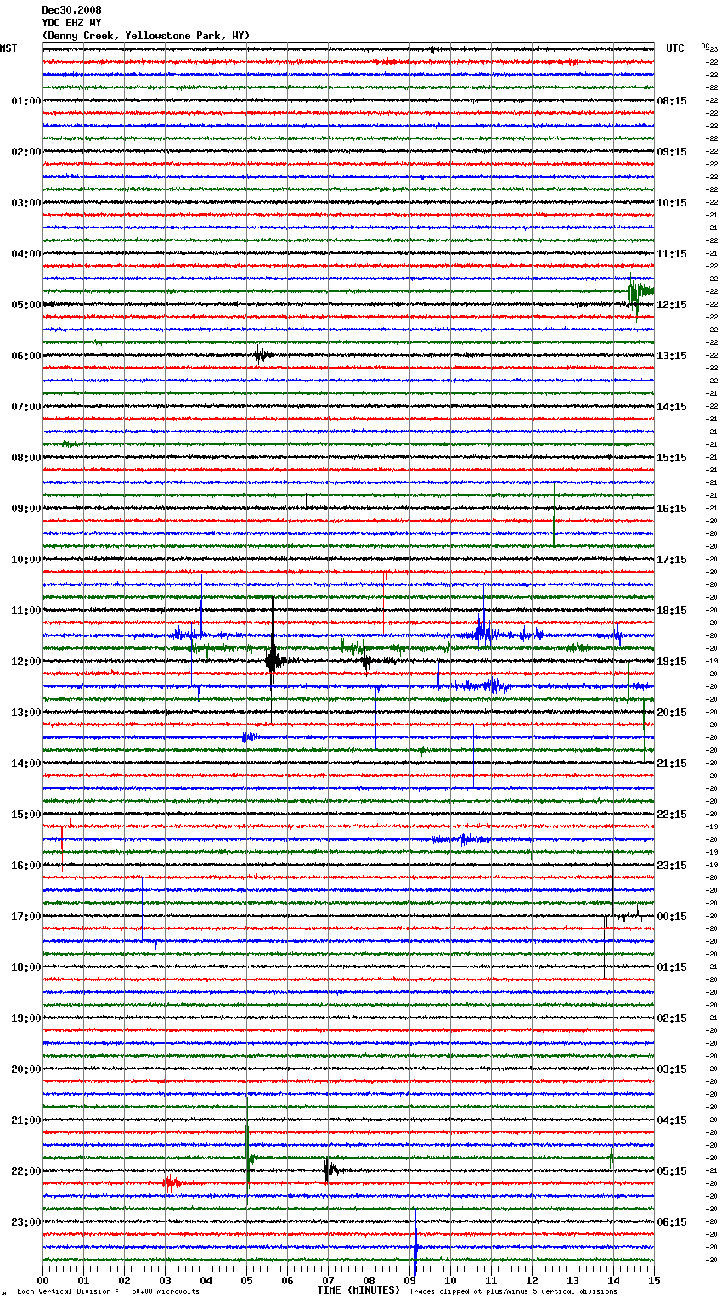722x1303 pixels.
Task: Click the 16:00 MST time label
Action: [x=25, y=866]
